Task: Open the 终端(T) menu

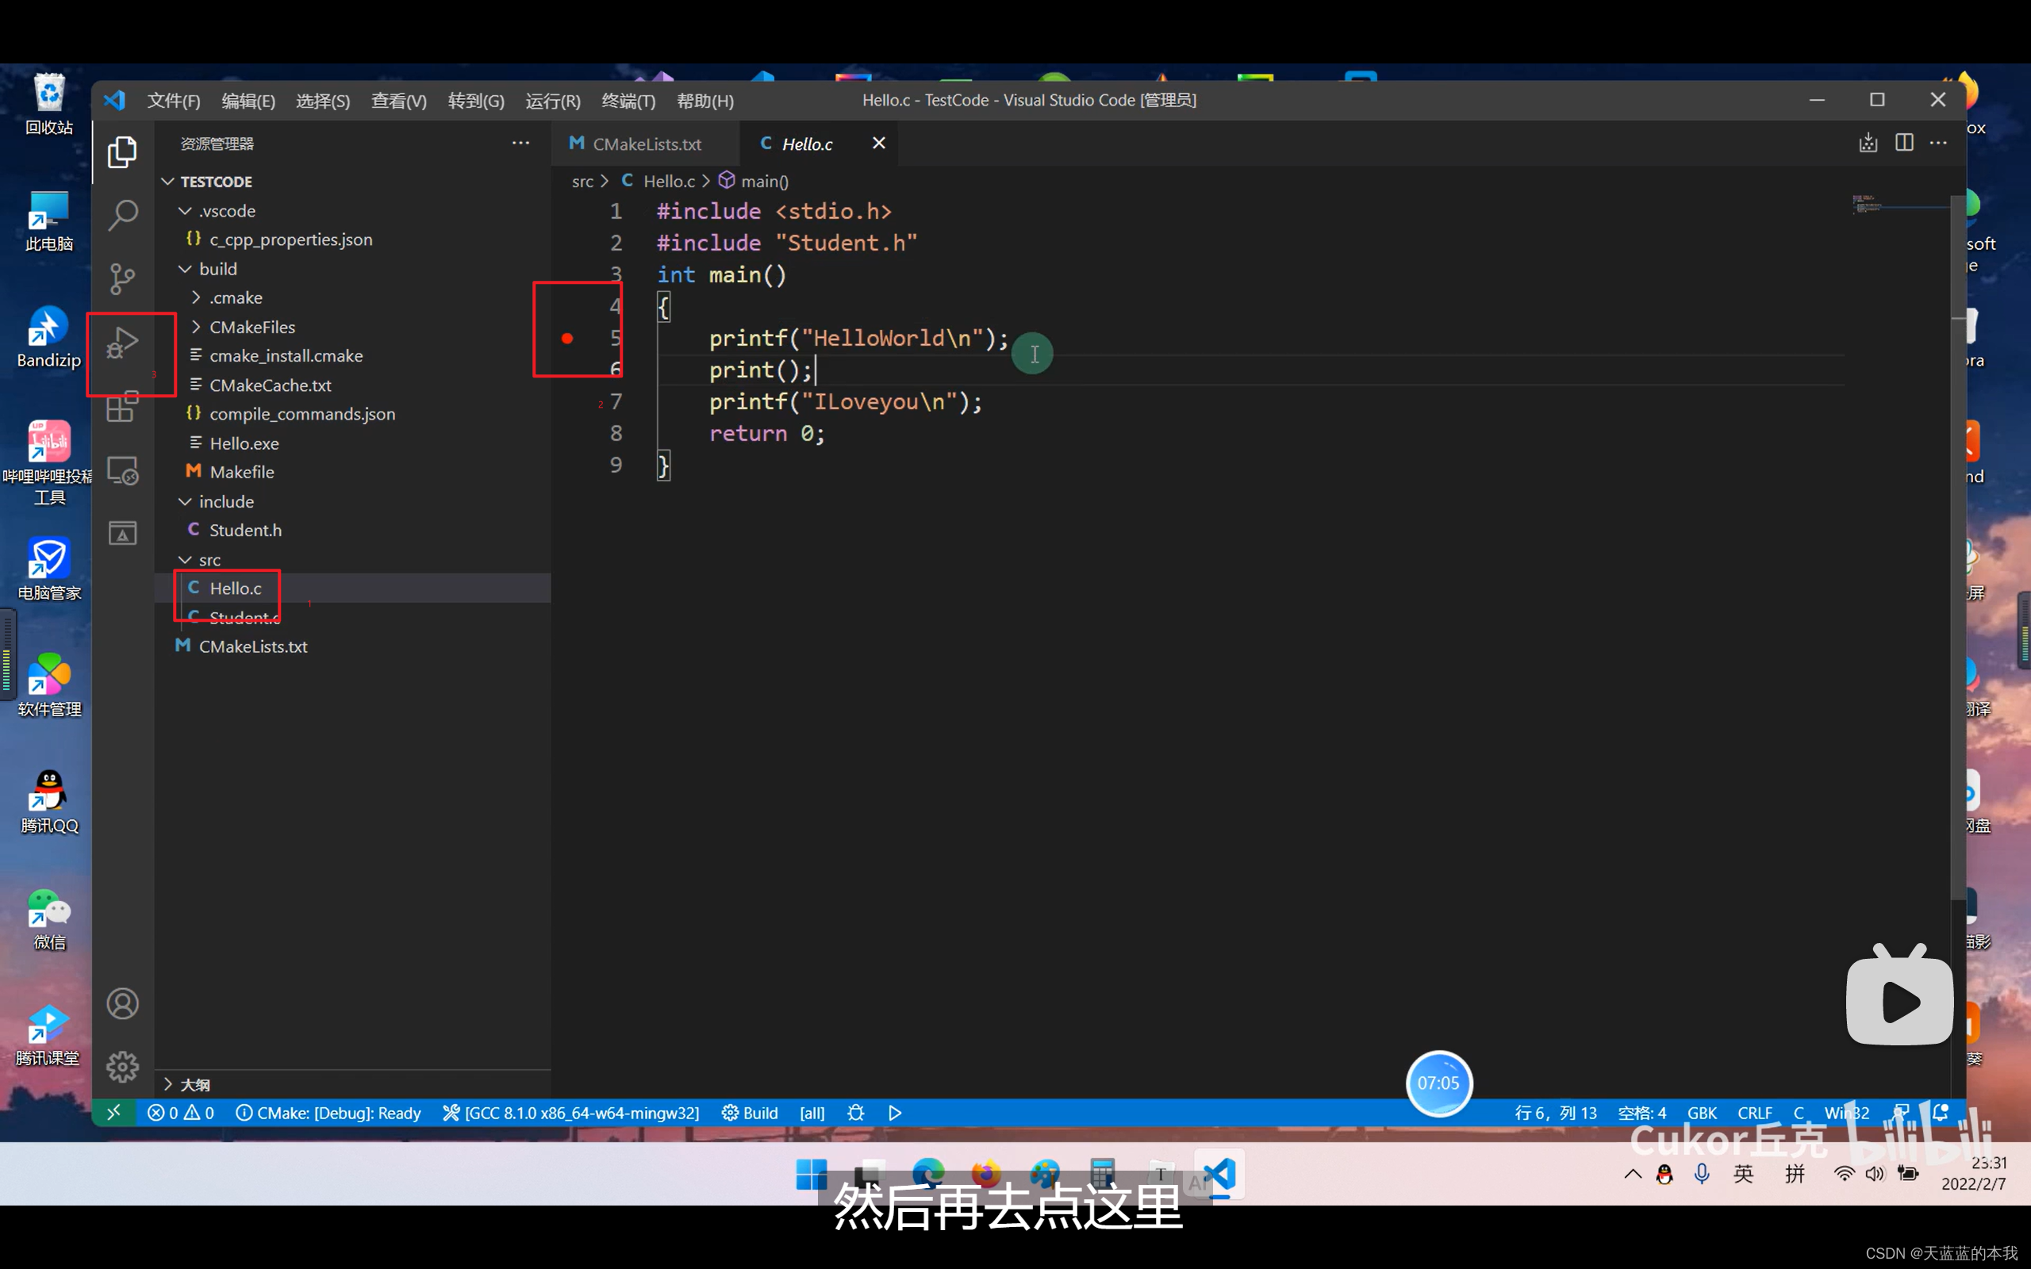Action: click(x=628, y=101)
